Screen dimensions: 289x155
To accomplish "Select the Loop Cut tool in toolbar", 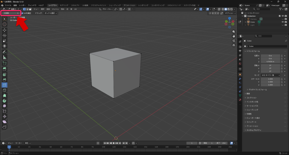I will coord(5,85).
